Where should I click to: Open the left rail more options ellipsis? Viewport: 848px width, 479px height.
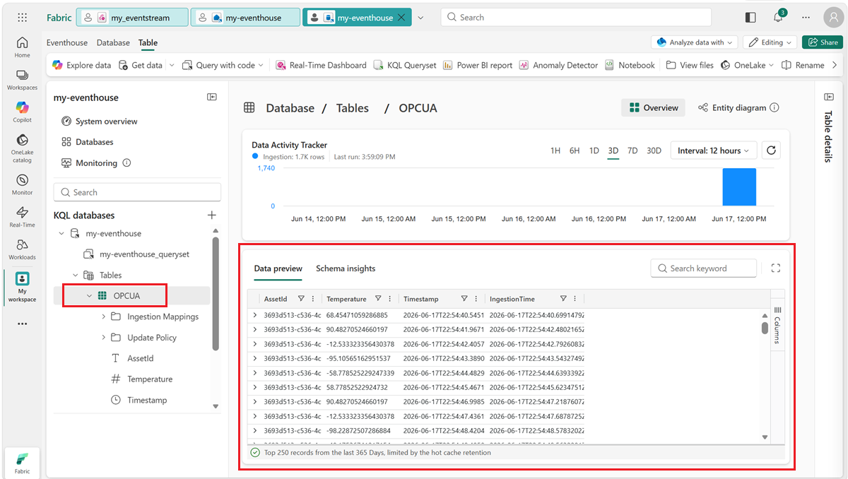coord(22,324)
